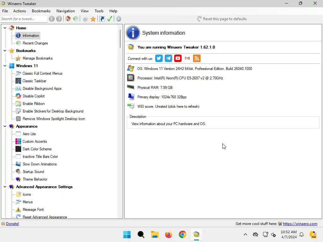
Task: Open the File menu
Action: pyautogui.click(x=5, y=11)
